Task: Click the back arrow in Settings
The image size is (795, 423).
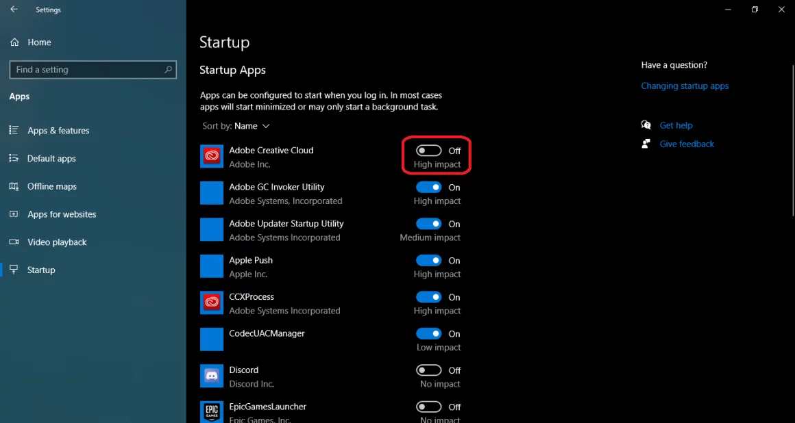Action: (14, 10)
